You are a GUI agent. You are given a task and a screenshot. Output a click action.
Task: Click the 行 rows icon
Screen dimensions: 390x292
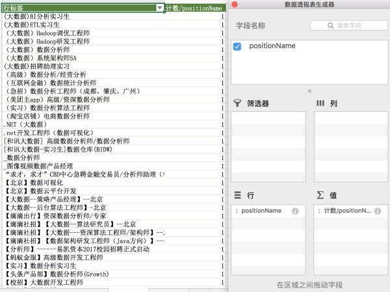coord(237,194)
